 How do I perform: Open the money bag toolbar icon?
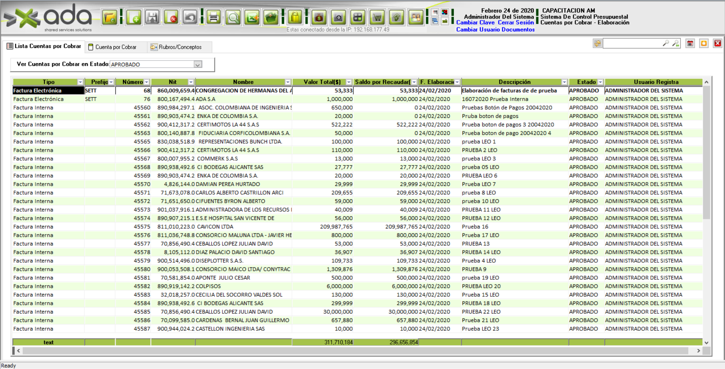[319, 17]
